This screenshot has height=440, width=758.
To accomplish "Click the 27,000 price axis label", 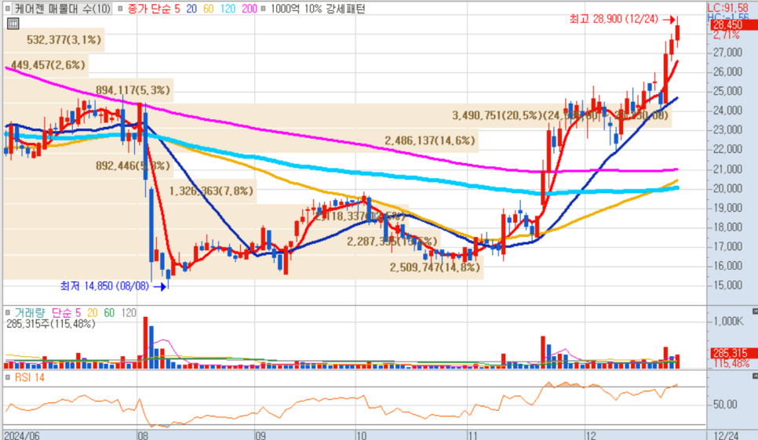I will (727, 53).
